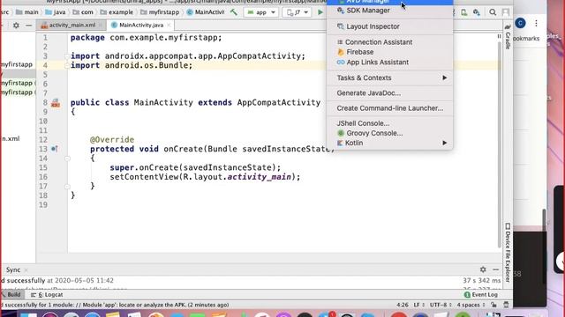The image size is (565, 317).
Task: Click the main breadcrumb folder
Action: 27,12
